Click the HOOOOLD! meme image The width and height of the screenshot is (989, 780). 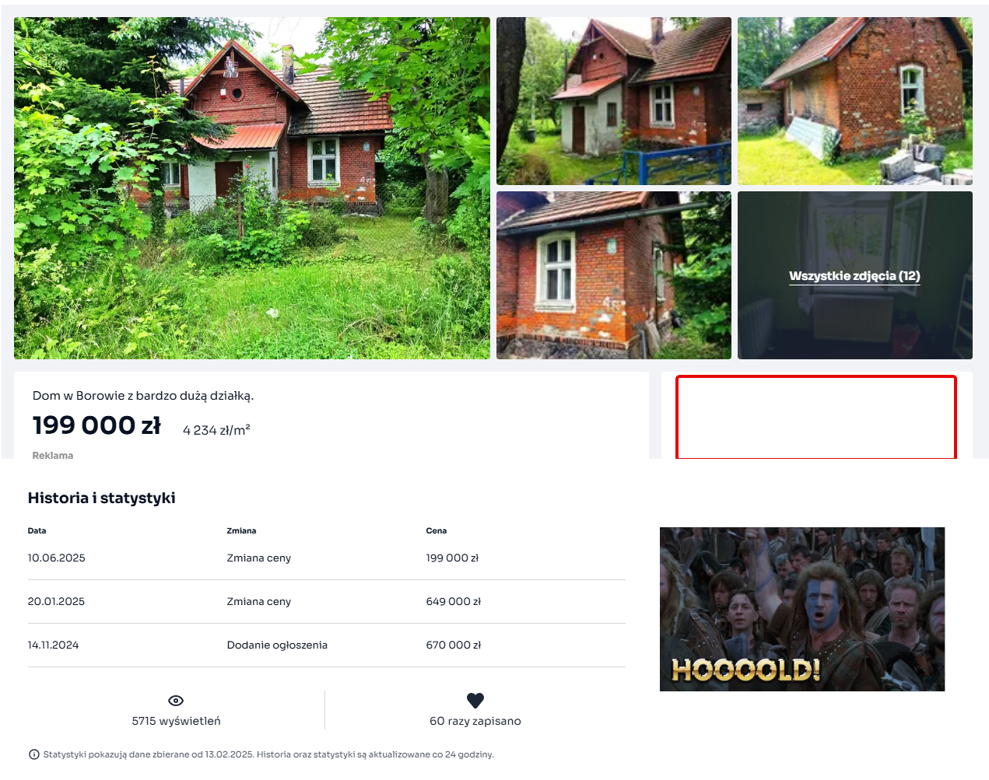(802, 610)
